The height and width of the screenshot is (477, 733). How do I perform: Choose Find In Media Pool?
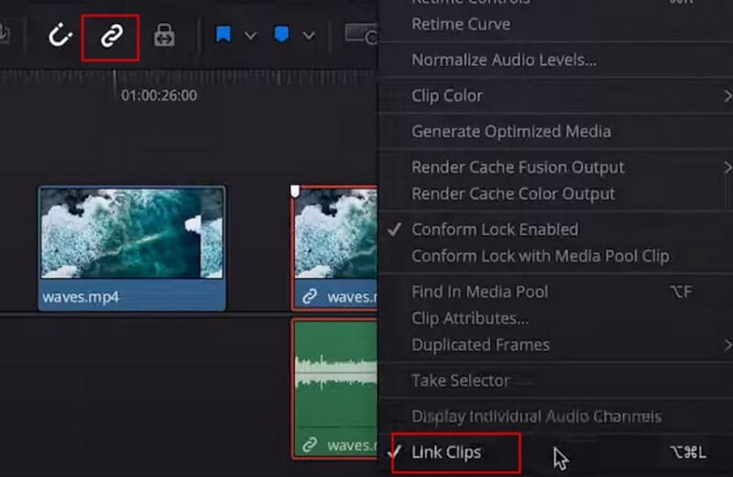coord(479,291)
